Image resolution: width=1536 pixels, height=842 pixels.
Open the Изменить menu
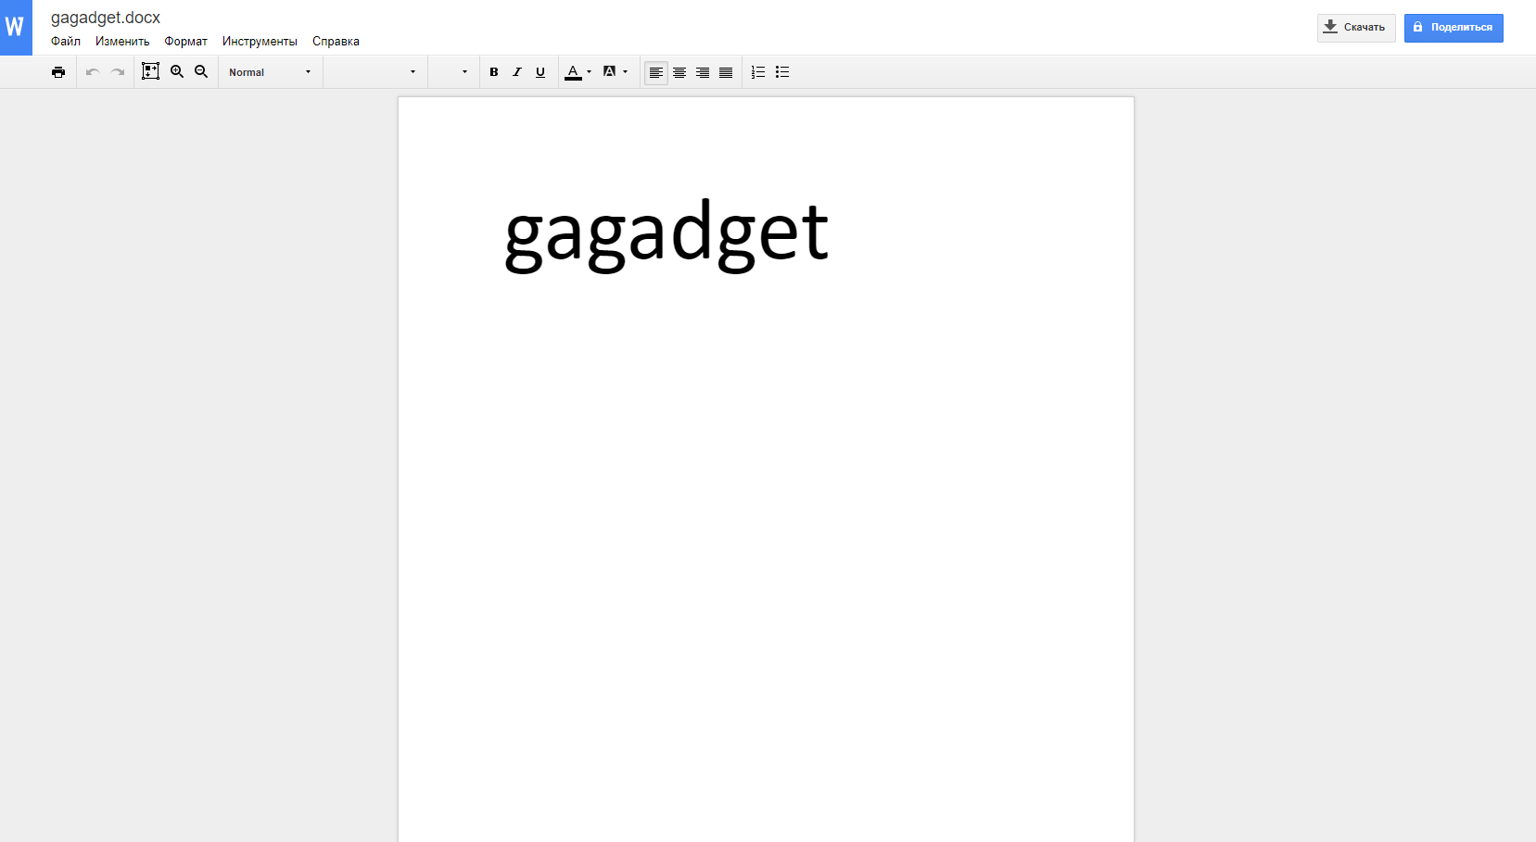pyautogui.click(x=122, y=42)
